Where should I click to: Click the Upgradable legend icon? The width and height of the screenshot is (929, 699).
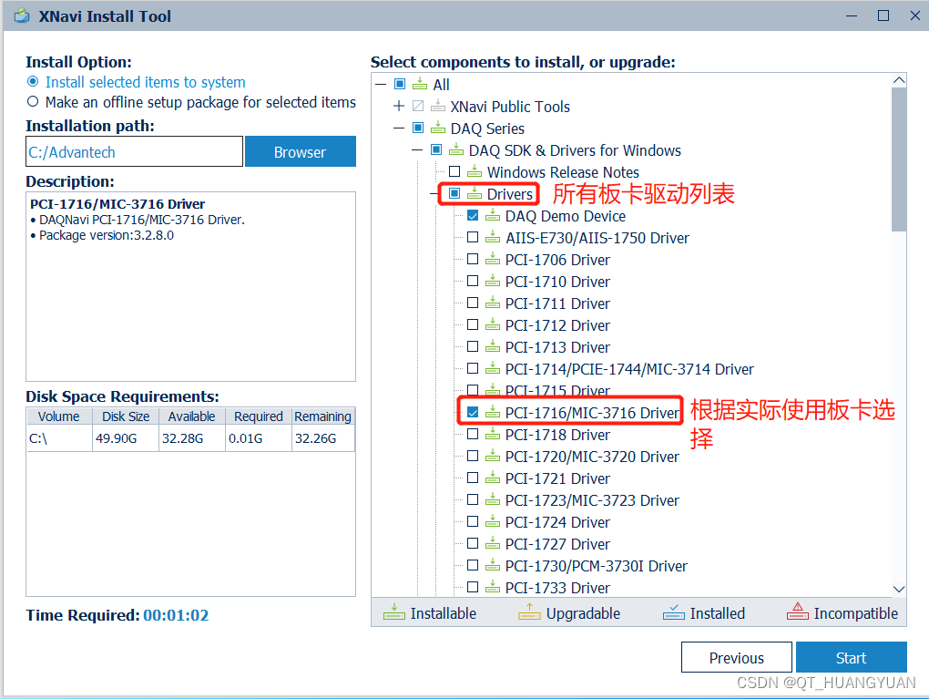(x=529, y=612)
